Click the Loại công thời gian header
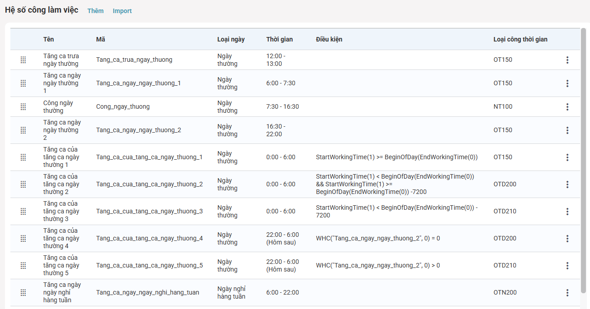The height and width of the screenshot is (309, 590). (520, 39)
